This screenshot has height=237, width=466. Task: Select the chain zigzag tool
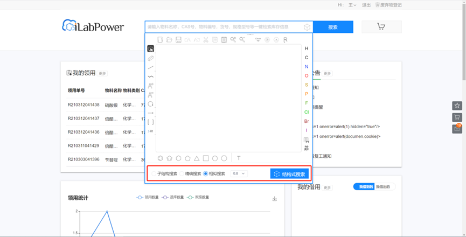(151, 76)
